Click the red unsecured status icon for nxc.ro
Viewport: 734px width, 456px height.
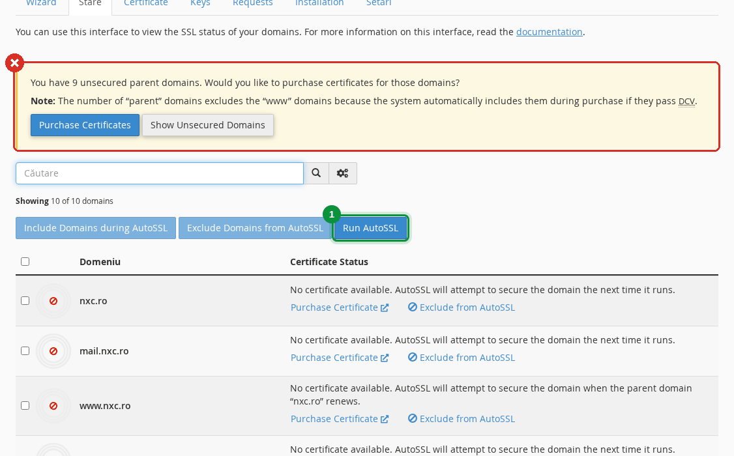[x=53, y=301]
